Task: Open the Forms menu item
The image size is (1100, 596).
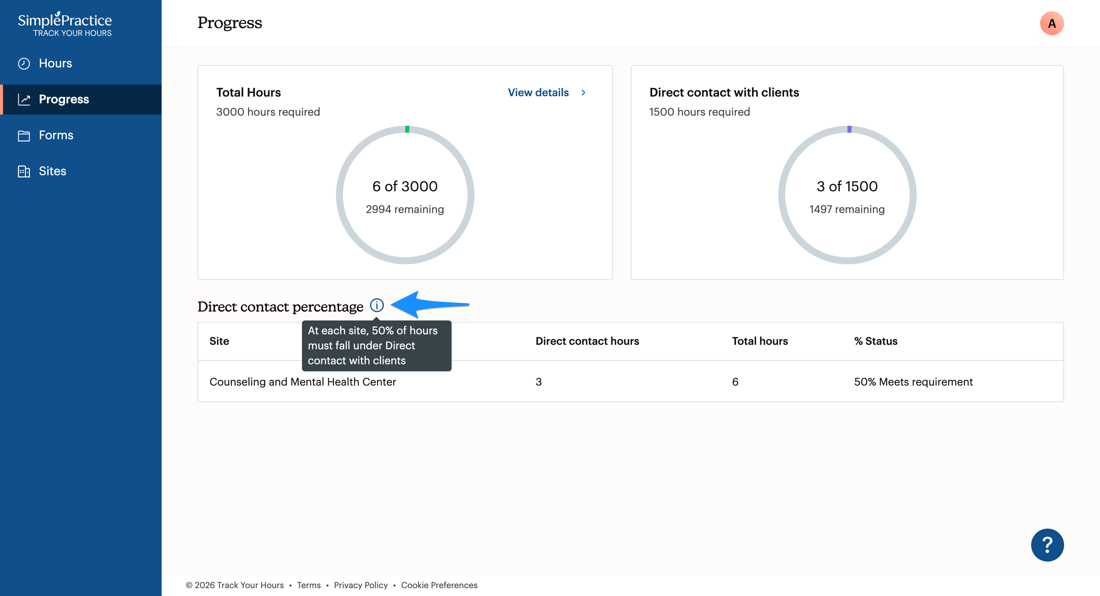Action: point(81,135)
